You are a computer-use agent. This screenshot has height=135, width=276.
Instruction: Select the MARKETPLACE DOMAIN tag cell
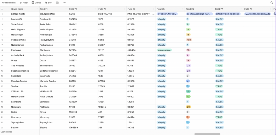[258, 14]
